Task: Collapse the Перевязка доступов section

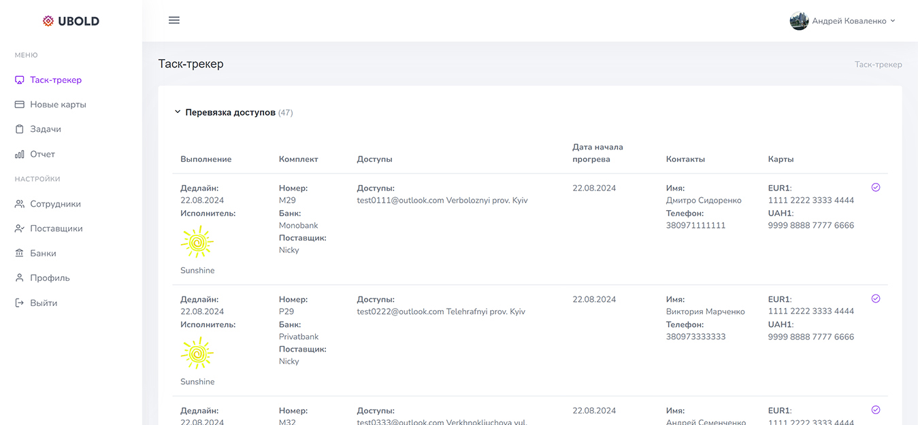Action: tap(178, 112)
